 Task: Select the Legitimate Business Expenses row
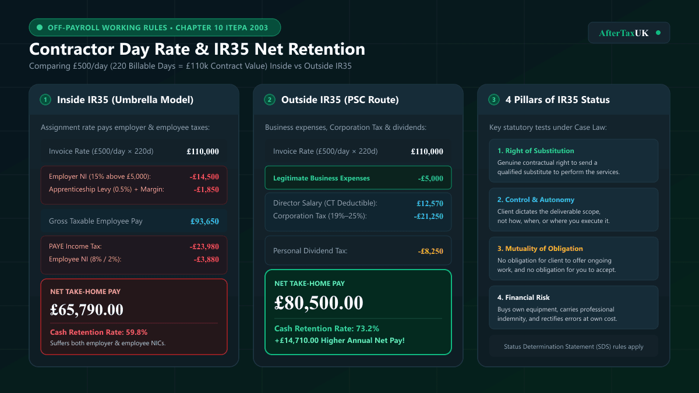click(x=358, y=178)
